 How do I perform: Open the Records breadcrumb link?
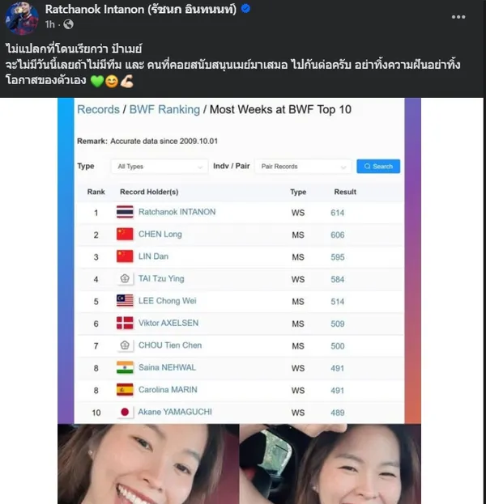[x=98, y=109]
